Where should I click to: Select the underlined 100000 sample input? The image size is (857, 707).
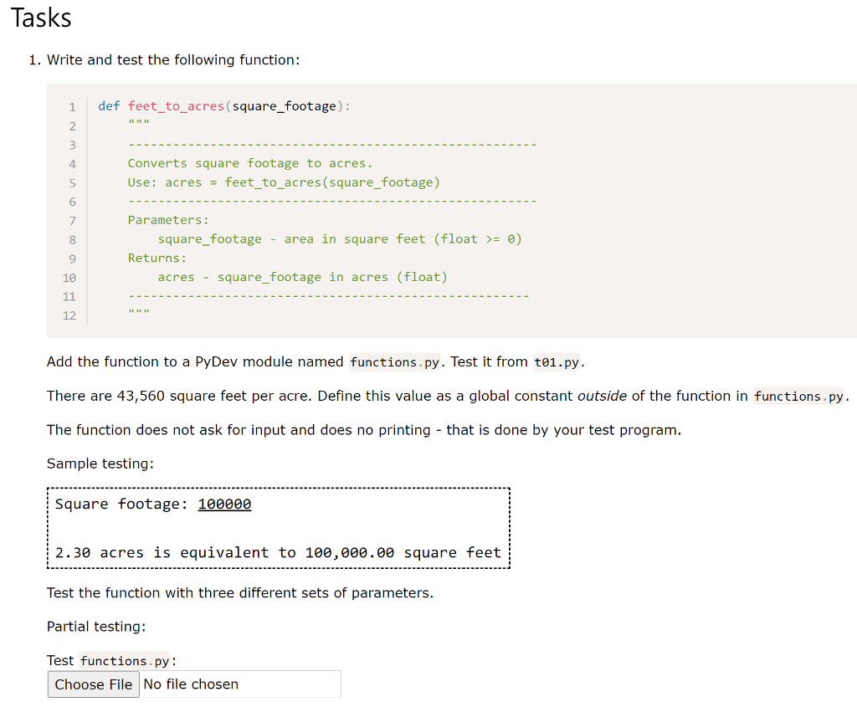pos(224,504)
